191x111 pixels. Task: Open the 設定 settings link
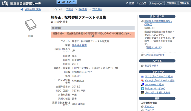click(132, 3)
